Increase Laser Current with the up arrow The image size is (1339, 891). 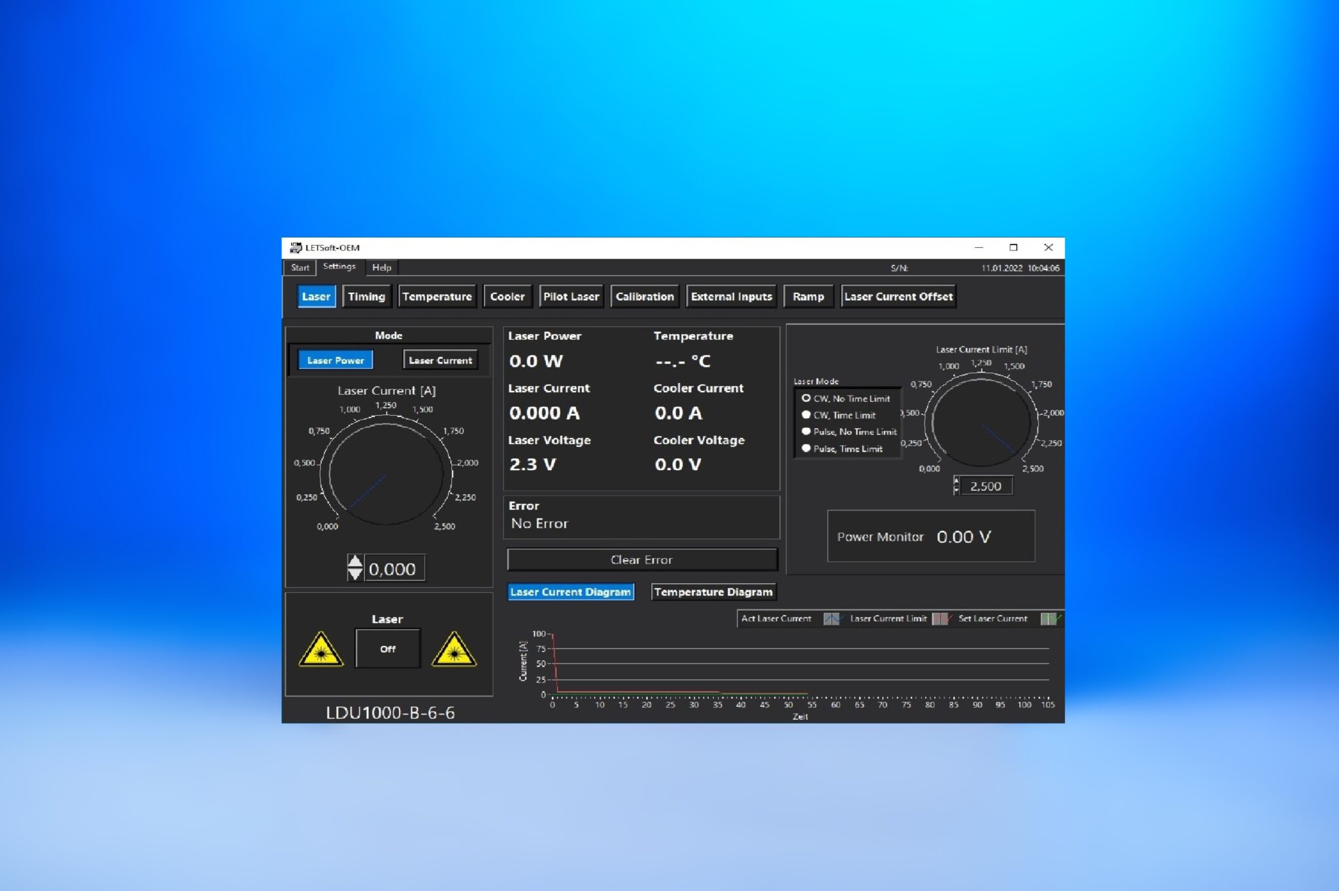[x=354, y=562]
